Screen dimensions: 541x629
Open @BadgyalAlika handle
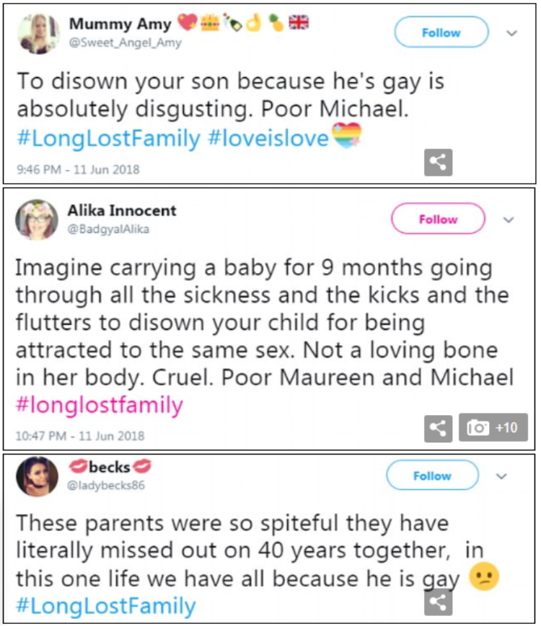point(108,229)
